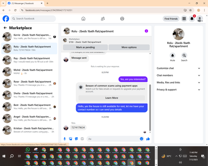The image size is (208, 166).
Task: Mute the Rolu conversation
Action: pyautogui.click(x=173, y=56)
